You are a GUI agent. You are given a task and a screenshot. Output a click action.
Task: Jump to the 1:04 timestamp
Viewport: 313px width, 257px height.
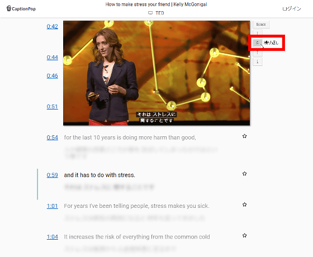(53, 237)
